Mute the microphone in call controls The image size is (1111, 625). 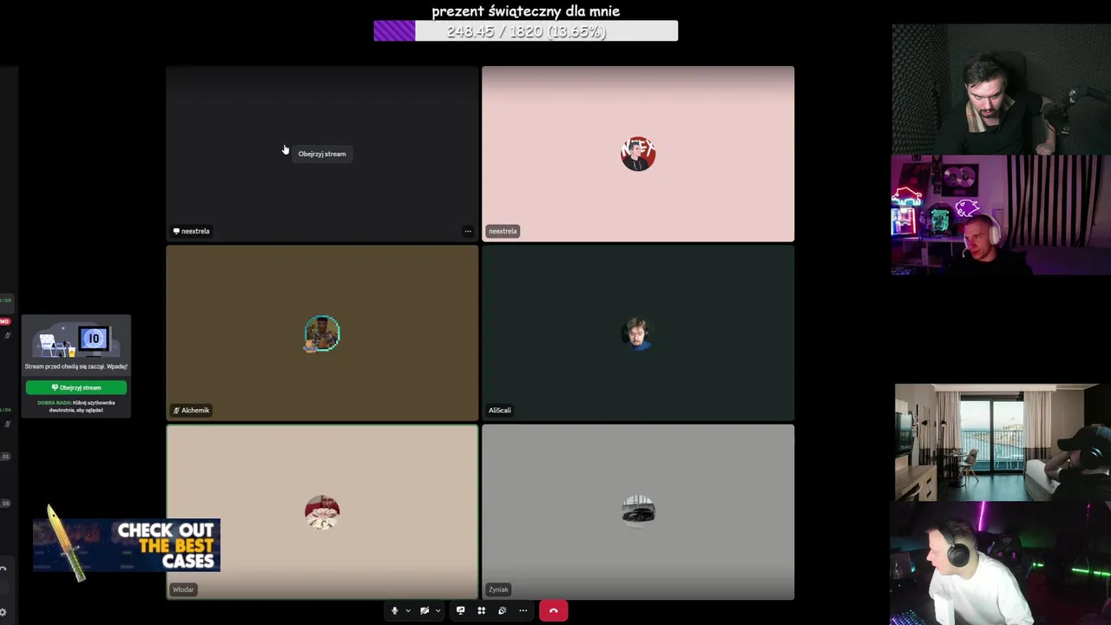pyautogui.click(x=395, y=610)
